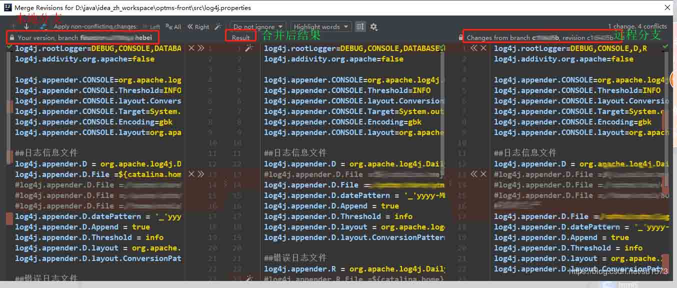The height and width of the screenshot is (288, 677).
Task: Click CONSOLE.Encoding=gbk line in left pane
Action: pyautogui.click(x=93, y=122)
